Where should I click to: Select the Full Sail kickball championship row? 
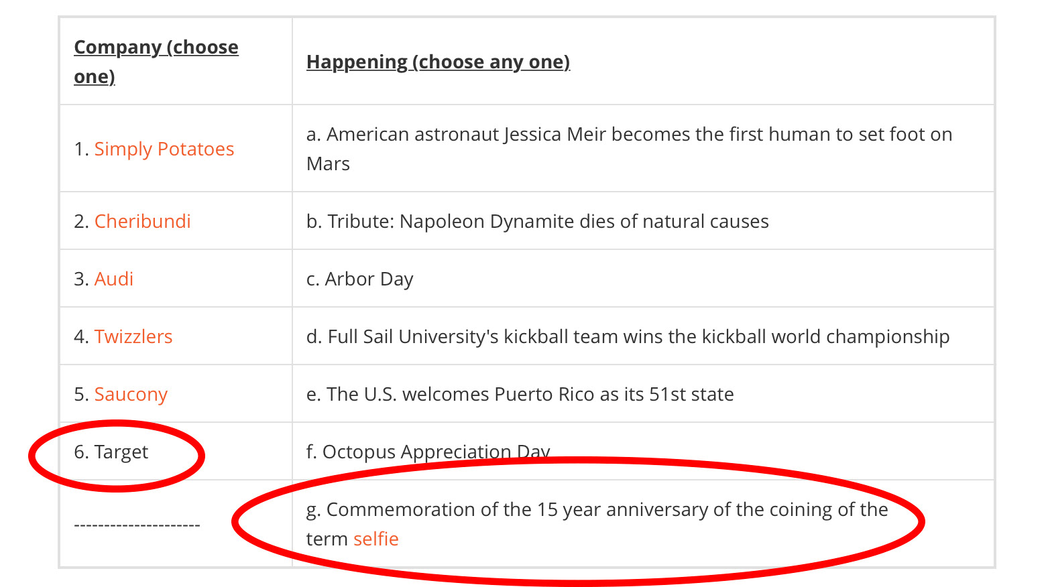pyautogui.click(x=628, y=336)
